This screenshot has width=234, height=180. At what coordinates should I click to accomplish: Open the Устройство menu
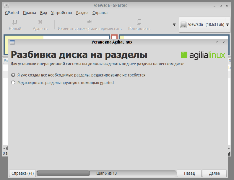pos(61,13)
